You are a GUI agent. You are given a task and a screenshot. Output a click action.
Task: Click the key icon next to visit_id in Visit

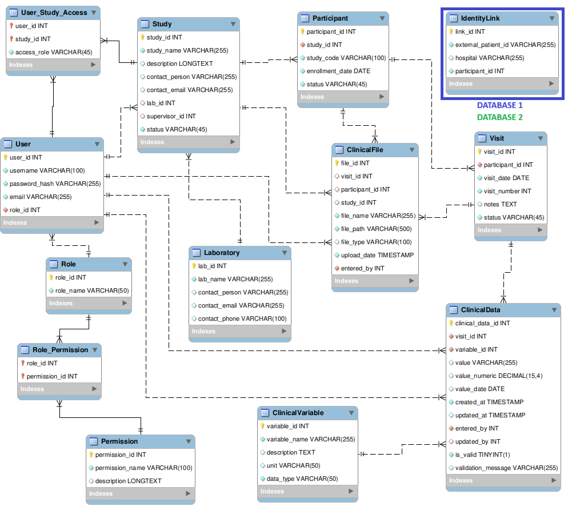pos(479,152)
